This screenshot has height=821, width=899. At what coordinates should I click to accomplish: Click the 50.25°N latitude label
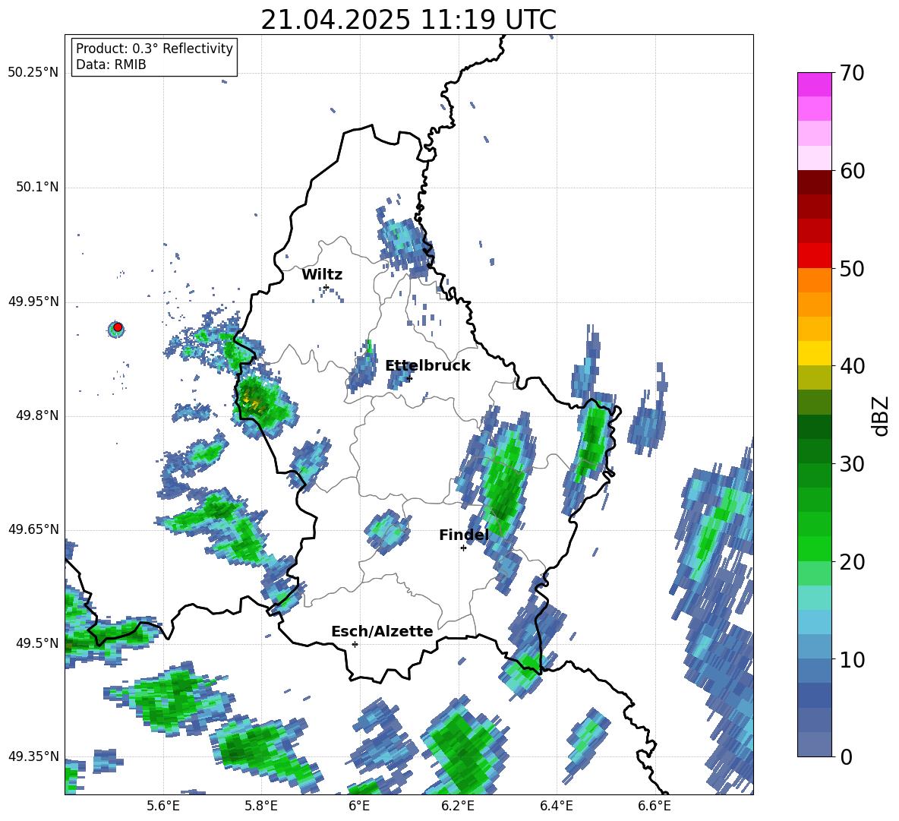33,73
